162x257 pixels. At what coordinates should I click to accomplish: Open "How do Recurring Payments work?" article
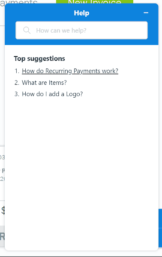tap(70, 71)
